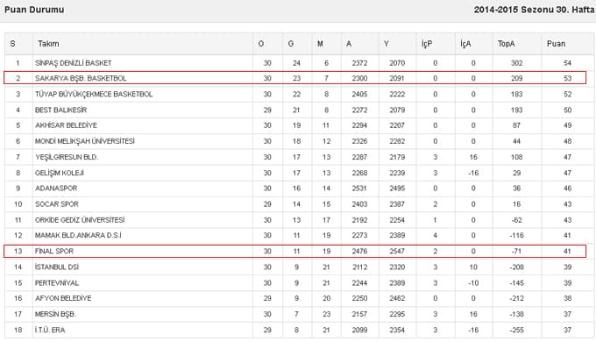Click TopA value 87 in Akhisar row
Screen dimensions: 596x342
click(516, 125)
